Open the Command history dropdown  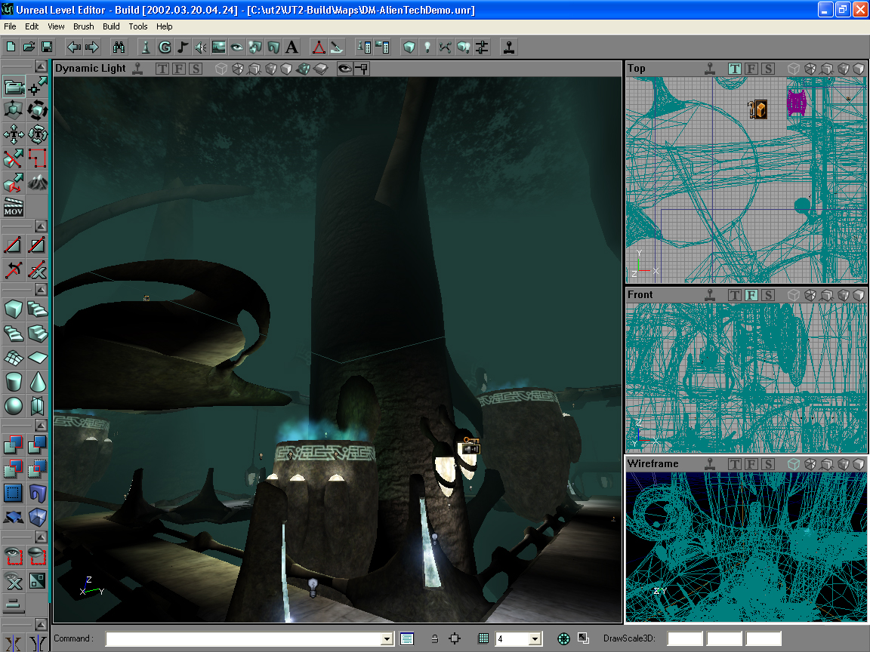(x=387, y=639)
